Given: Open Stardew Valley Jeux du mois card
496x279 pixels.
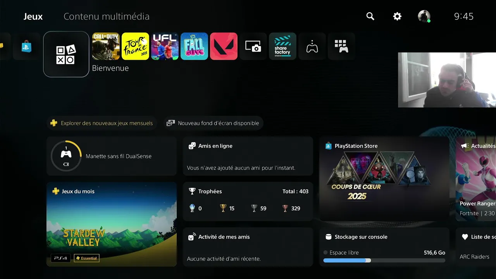Looking at the screenshot, I should pyautogui.click(x=112, y=224).
